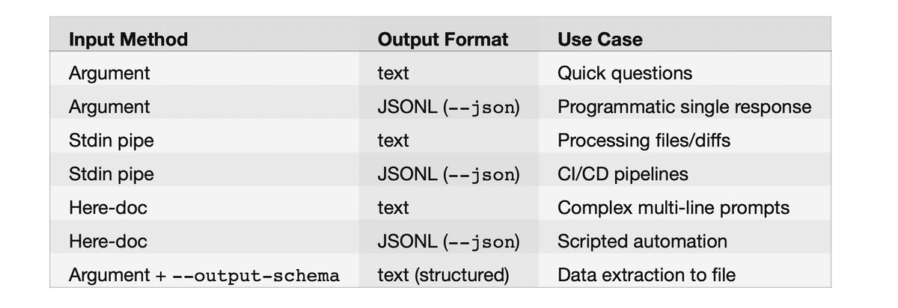This screenshot has height=308, width=898.
Task: Select JSONL (--json) in the CI/CD pipelines row
Action: pyautogui.click(x=448, y=174)
